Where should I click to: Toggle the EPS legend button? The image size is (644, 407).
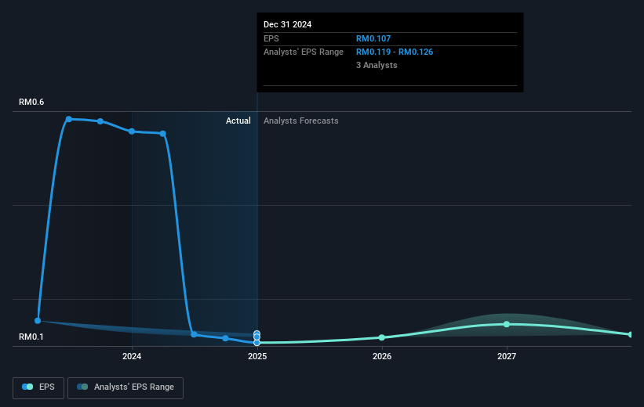pyautogui.click(x=38, y=387)
